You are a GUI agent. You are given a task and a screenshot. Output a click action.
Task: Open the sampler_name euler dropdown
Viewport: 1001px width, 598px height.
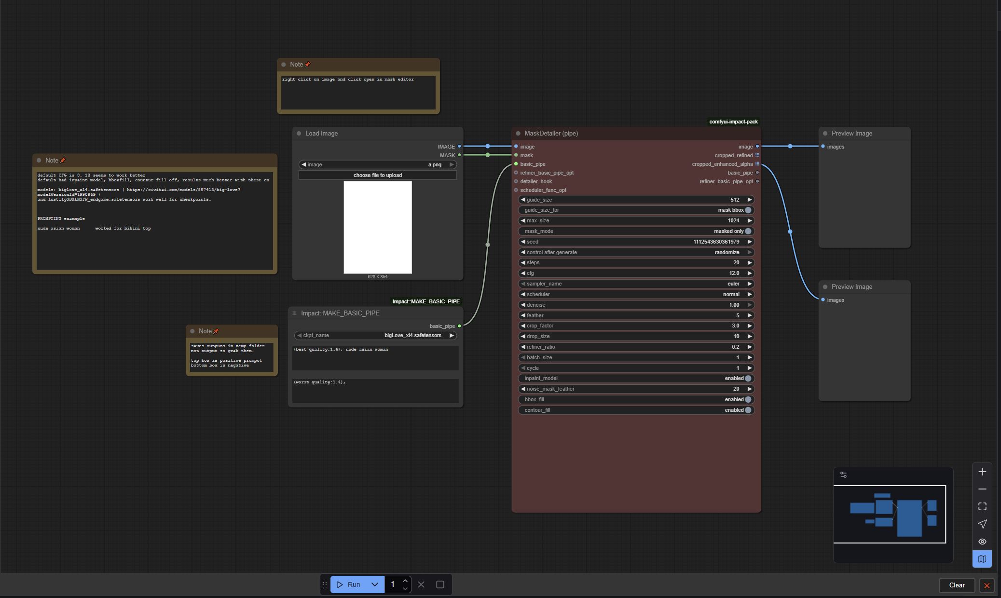coord(637,284)
